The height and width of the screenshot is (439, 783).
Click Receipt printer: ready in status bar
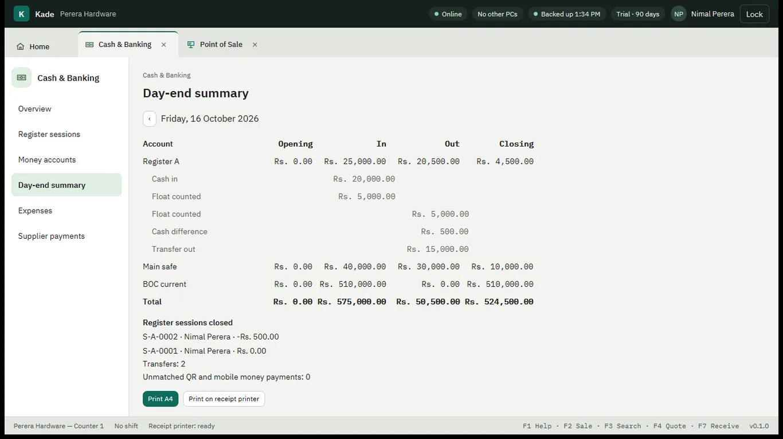(x=182, y=426)
